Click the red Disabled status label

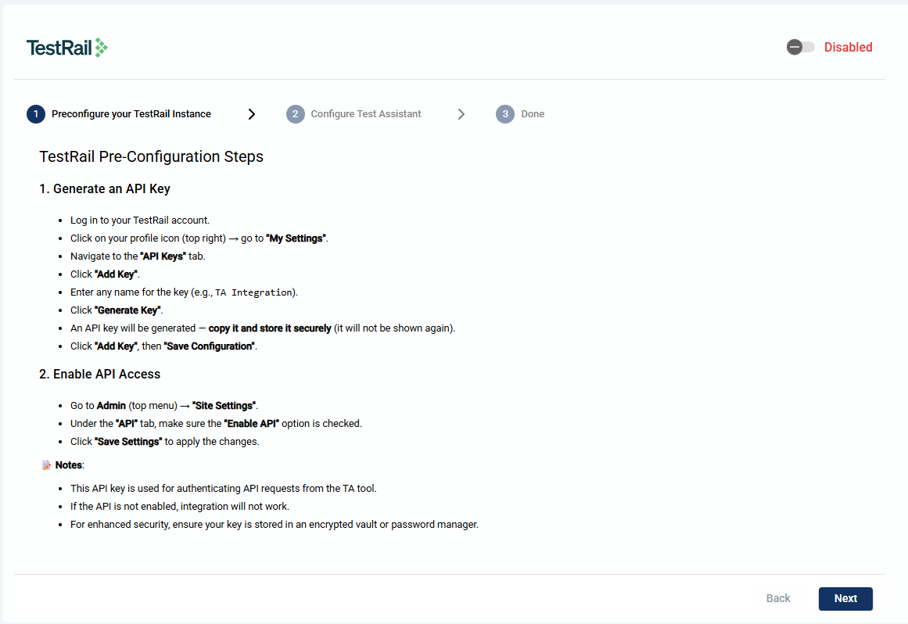848,47
